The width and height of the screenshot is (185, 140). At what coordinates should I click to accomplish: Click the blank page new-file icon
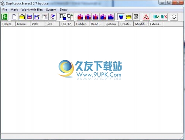coord(14,17)
